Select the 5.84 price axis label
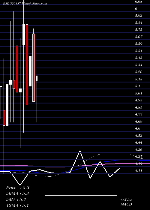Screen dimensions: 150x210 point(139,22)
